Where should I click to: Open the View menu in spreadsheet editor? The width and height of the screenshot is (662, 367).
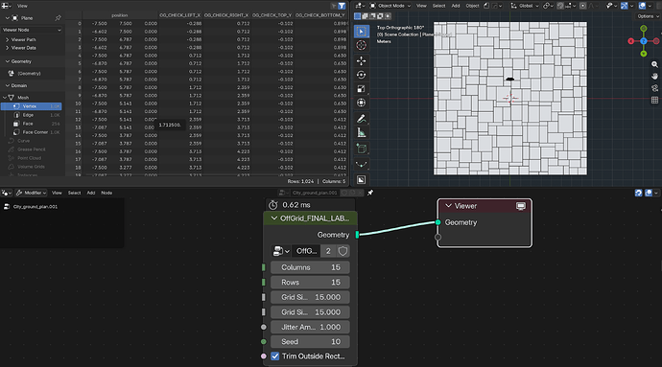22,6
